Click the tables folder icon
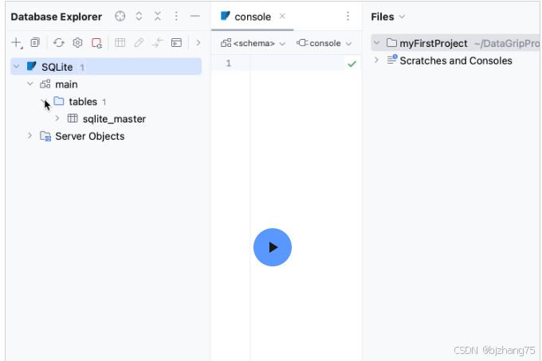 pyautogui.click(x=59, y=101)
